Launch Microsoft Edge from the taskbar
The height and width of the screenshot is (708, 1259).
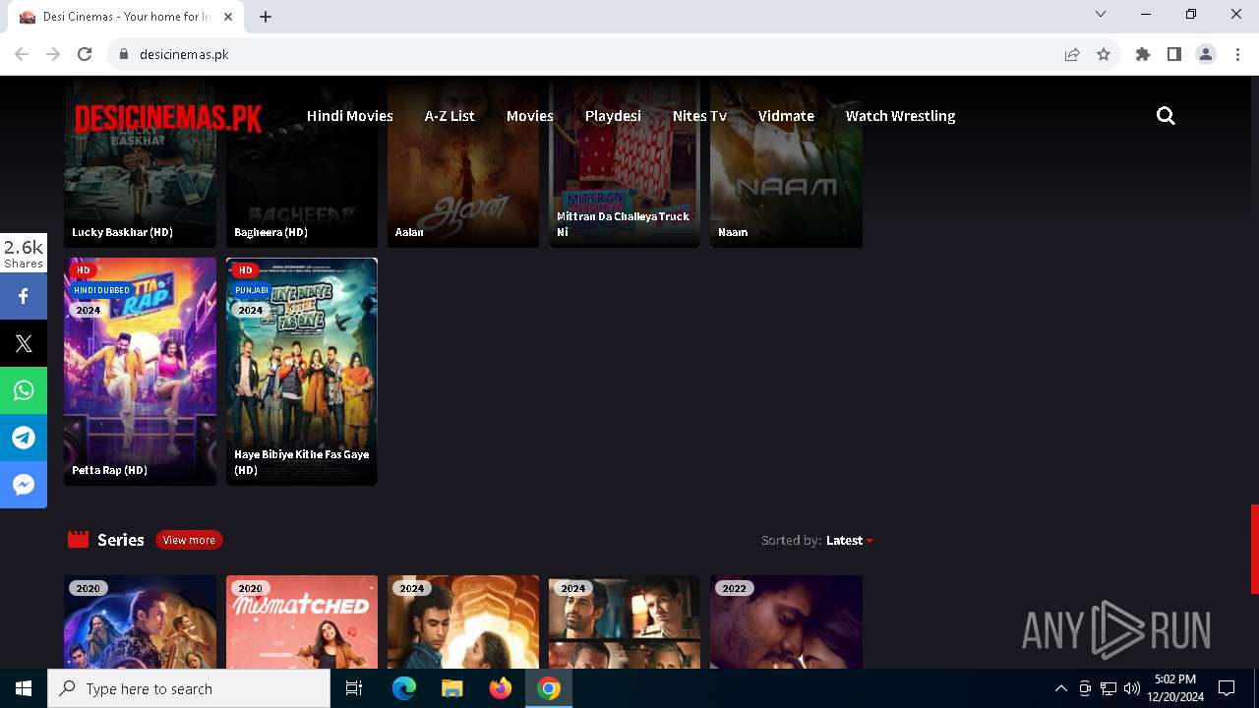[404, 688]
